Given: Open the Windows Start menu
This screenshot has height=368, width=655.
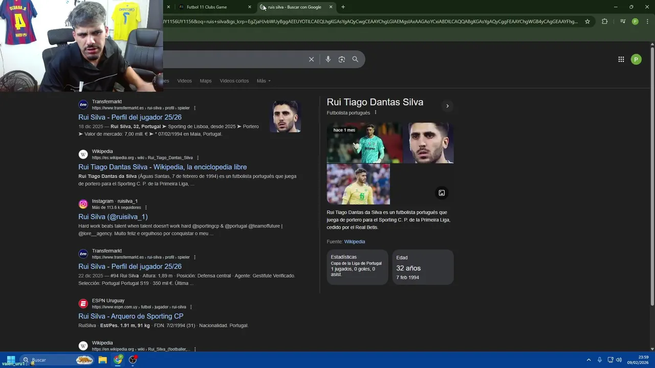Looking at the screenshot, I should click(x=11, y=360).
